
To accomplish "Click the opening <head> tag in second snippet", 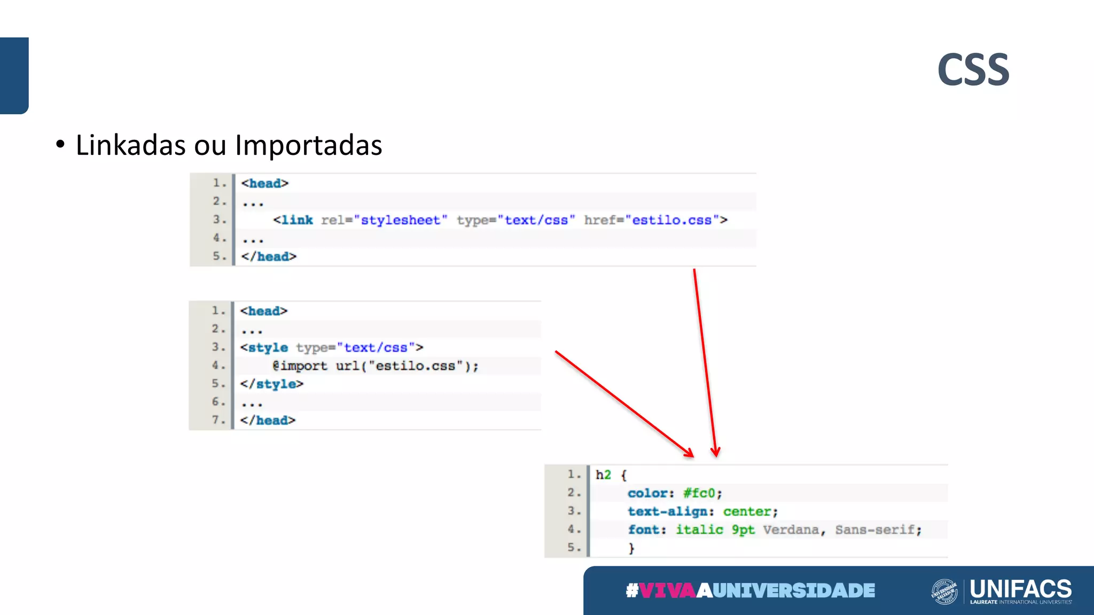I will (x=264, y=311).
